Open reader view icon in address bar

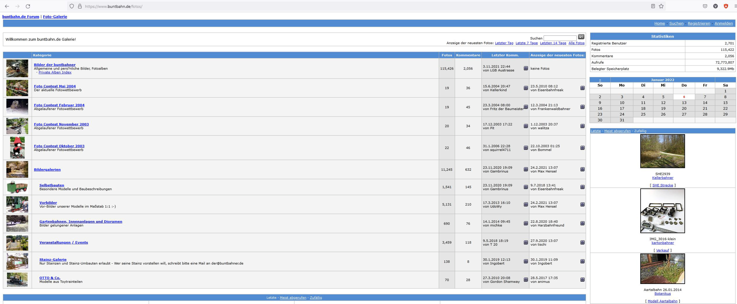point(653,6)
